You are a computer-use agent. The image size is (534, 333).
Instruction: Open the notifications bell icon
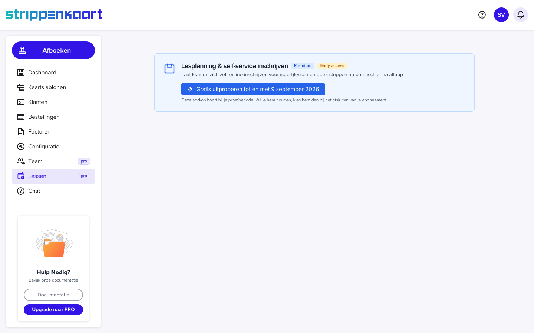[x=521, y=15]
